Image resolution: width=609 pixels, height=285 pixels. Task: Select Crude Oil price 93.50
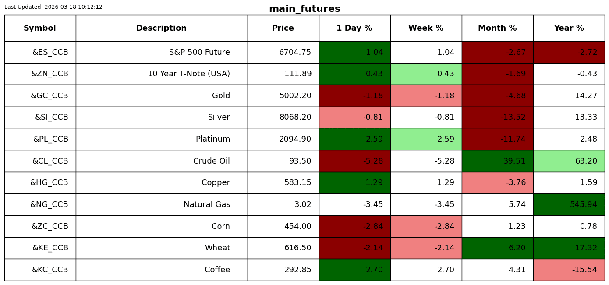(x=283, y=161)
